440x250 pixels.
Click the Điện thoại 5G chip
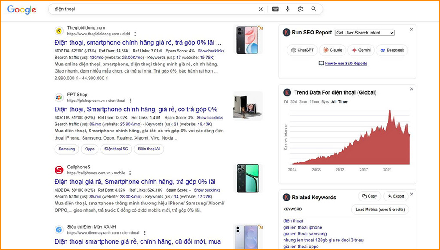pyautogui.click(x=116, y=149)
